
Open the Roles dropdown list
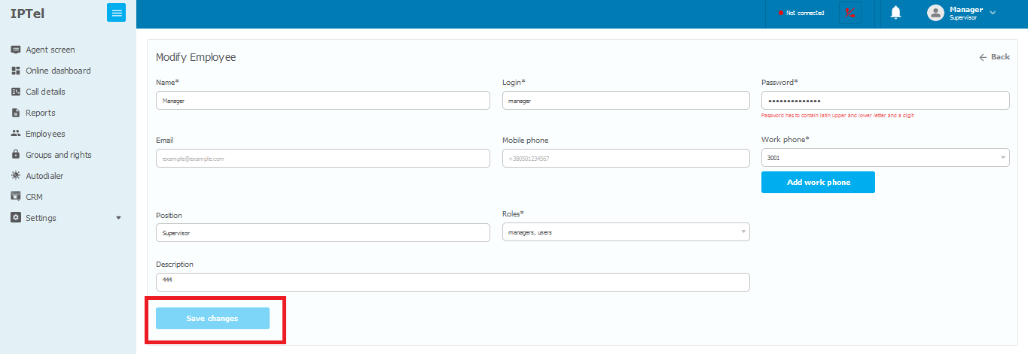point(625,232)
